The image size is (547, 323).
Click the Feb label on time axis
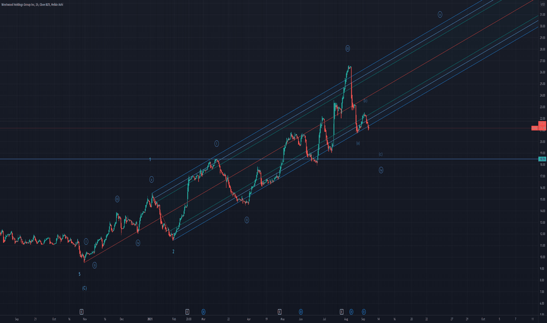174,319
